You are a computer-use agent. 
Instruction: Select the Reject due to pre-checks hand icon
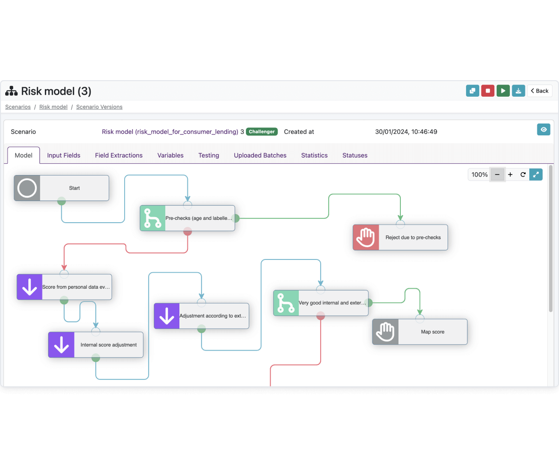[x=366, y=238]
